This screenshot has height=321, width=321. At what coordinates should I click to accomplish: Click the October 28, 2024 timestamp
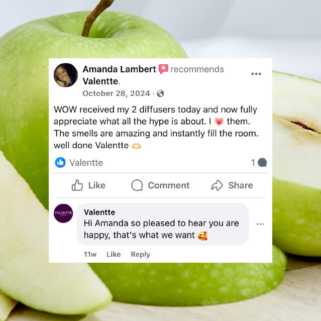[116, 93]
